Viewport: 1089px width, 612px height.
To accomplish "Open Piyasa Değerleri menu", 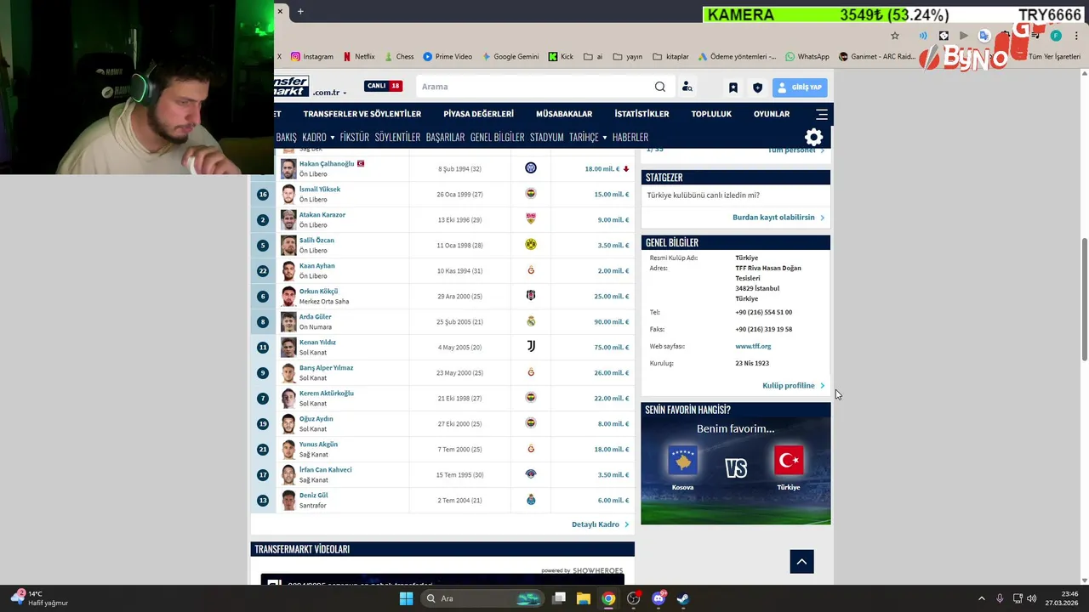I will coord(478,114).
